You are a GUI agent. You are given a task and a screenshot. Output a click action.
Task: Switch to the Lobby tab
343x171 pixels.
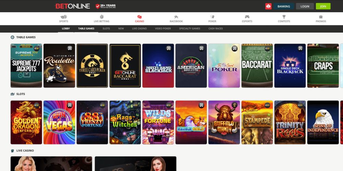click(x=66, y=29)
